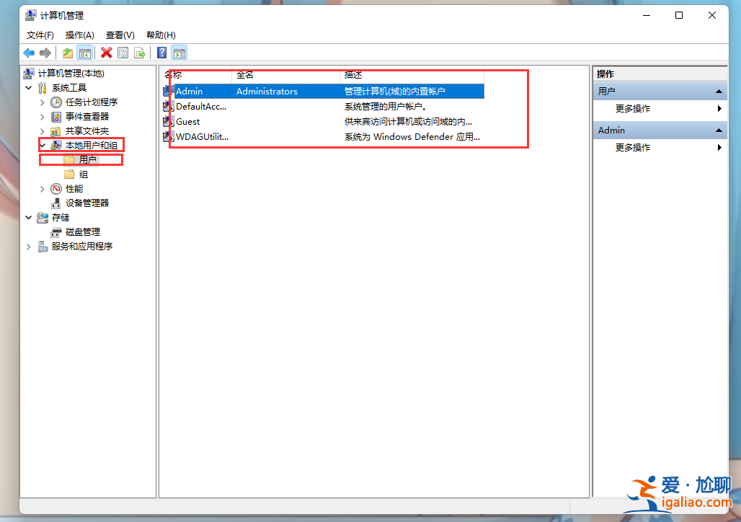Open Properties for the selected user
This screenshot has height=522, width=741.
pyautogui.click(x=123, y=52)
